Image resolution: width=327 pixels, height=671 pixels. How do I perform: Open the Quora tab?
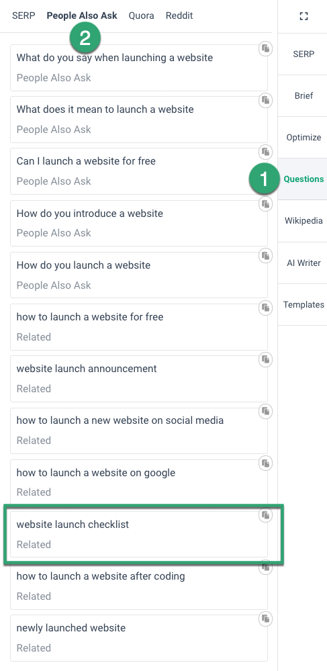[141, 16]
